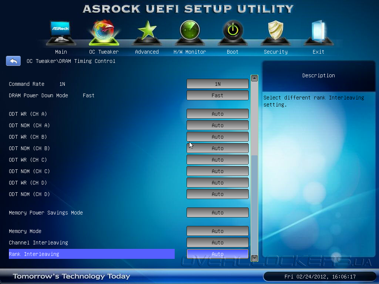This screenshot has height=284, width=379.
Task: Switch to the Boot tab label
Action: point(232,52)
